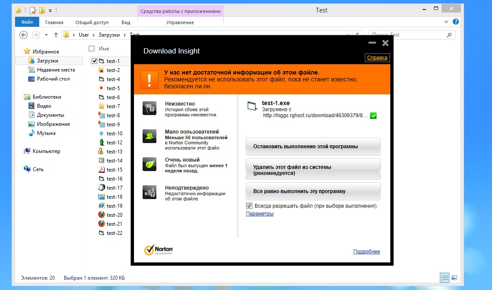Open Видео library in sidebar
Image resolution: width=492 pixels, height=290 pixels.
pos(44,106)
